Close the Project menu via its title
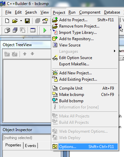 click(59, 12)
